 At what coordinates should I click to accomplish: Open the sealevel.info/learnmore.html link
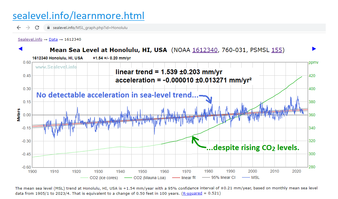78,16
